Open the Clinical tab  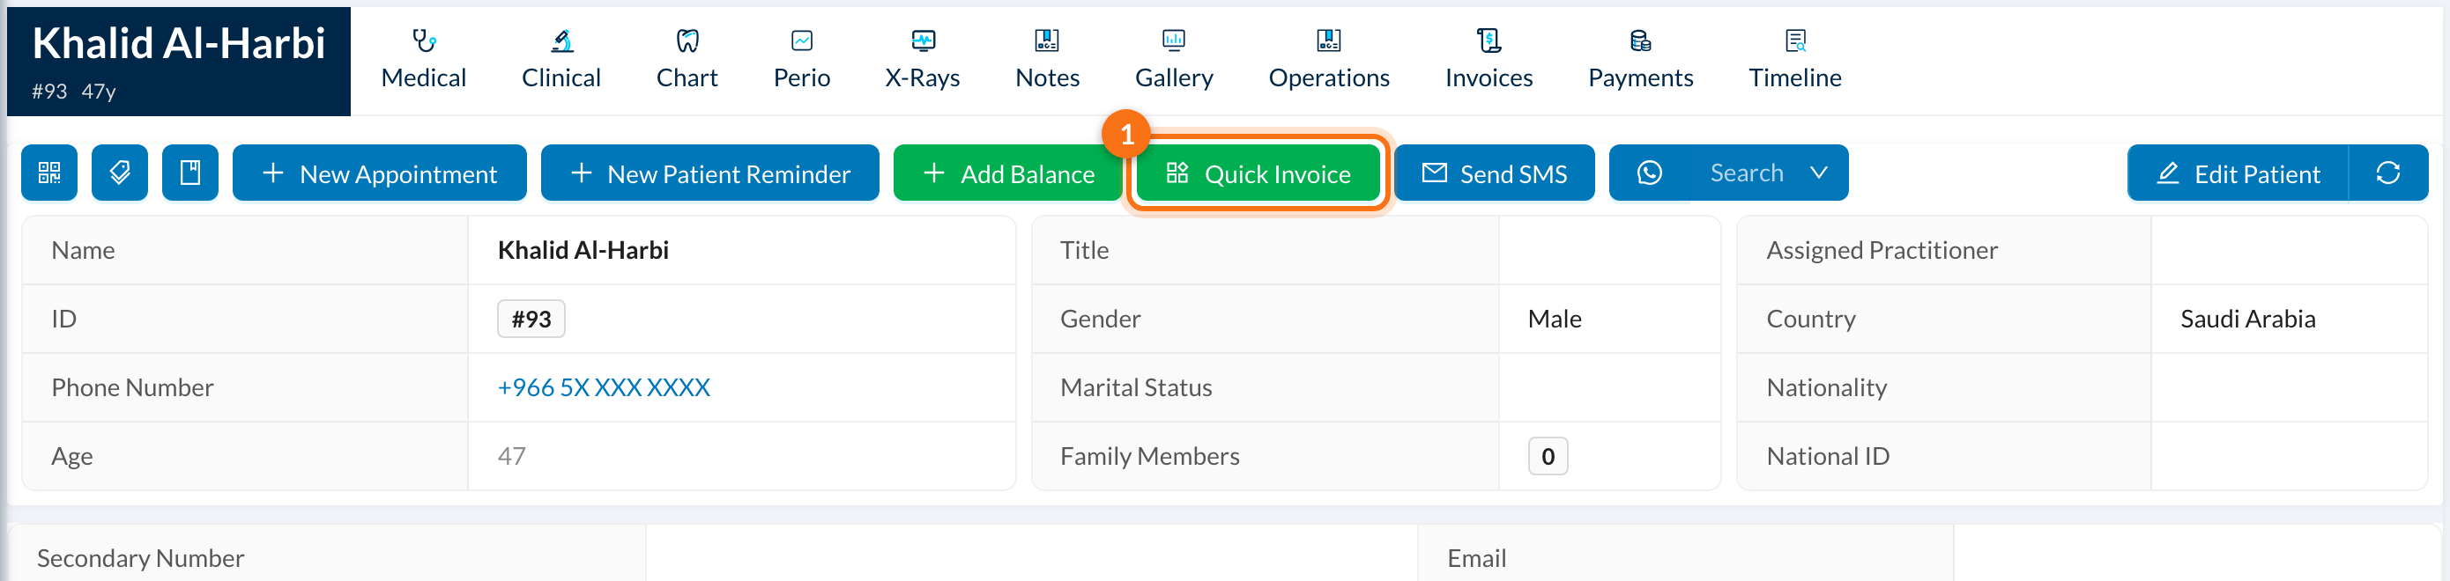coord(561,61)
